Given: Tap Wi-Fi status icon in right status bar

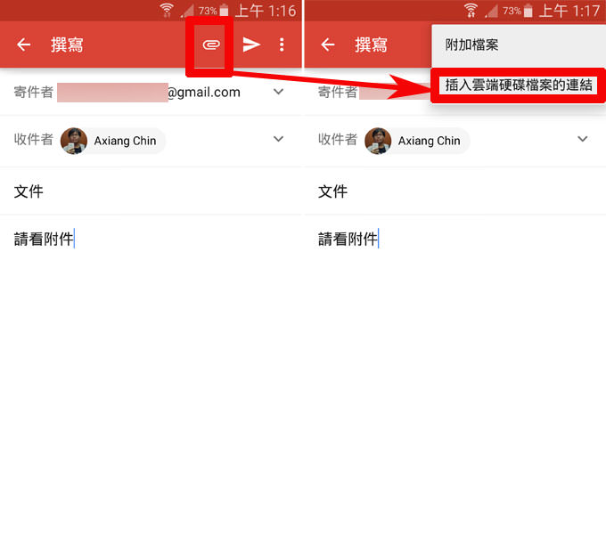Looking at the screenshot, I should coord(471,11).
